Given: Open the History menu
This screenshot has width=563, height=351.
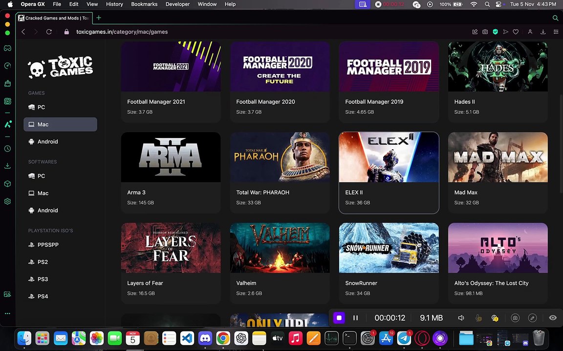Looking at the screenshot, I should tap(114, 4).
